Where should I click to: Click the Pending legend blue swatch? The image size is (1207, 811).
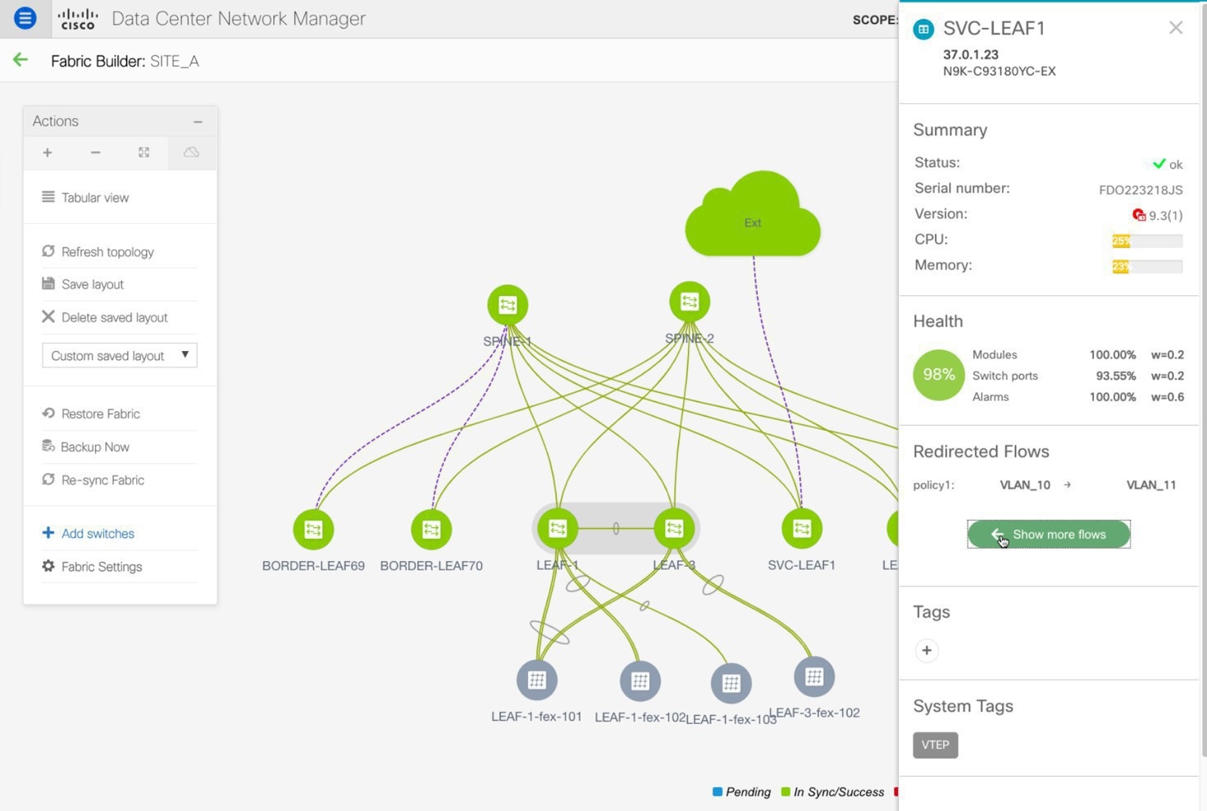point(717,792)
